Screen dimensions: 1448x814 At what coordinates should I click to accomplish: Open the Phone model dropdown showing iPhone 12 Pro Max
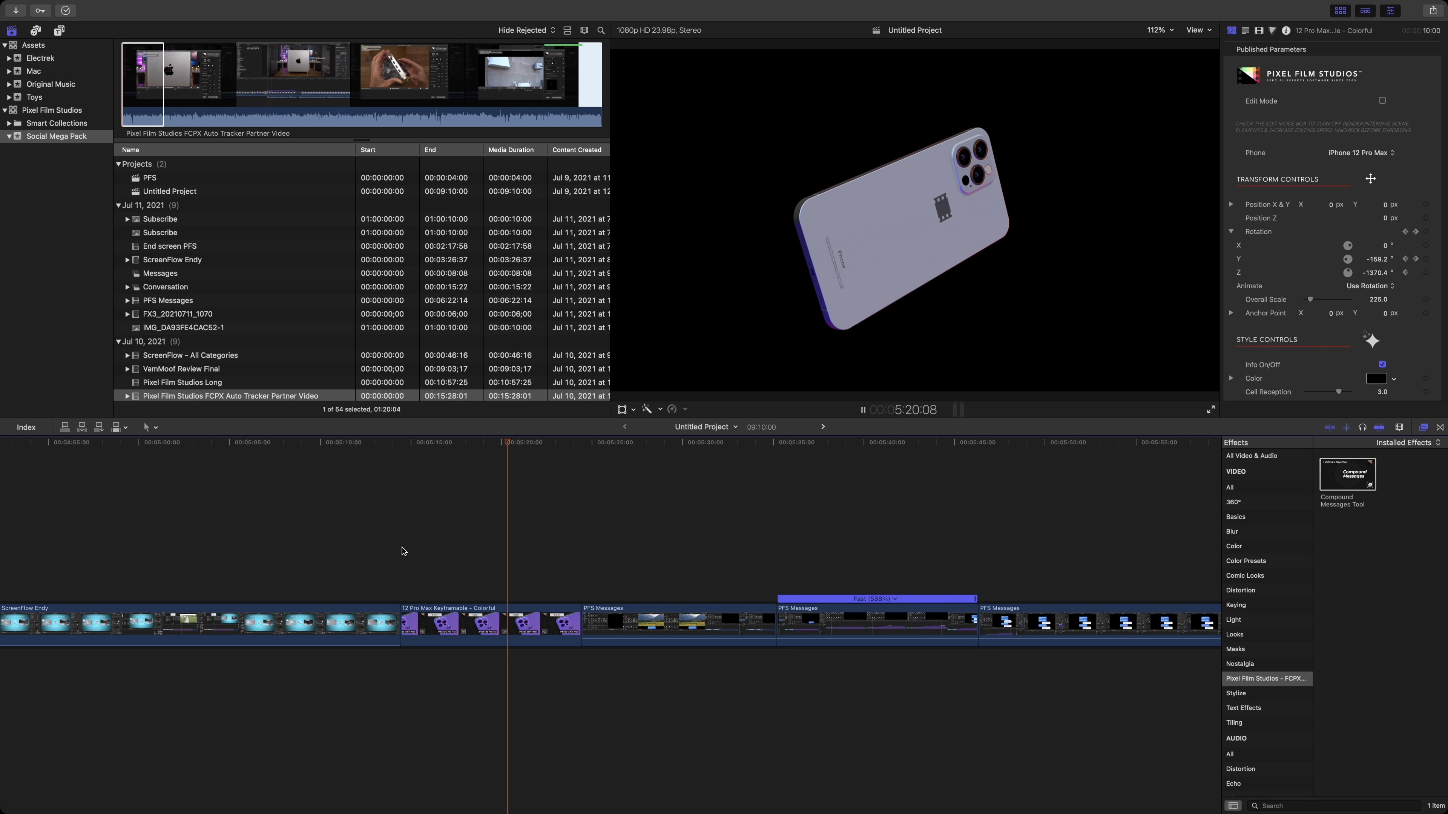1360,152
